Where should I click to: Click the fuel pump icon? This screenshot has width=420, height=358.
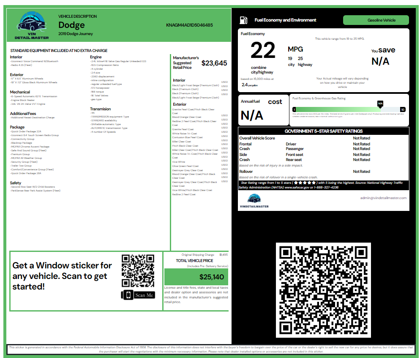(243, 20)
